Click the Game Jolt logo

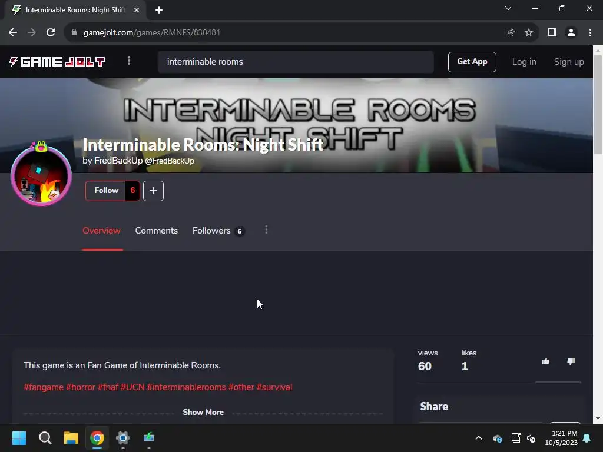click(57, 62)
